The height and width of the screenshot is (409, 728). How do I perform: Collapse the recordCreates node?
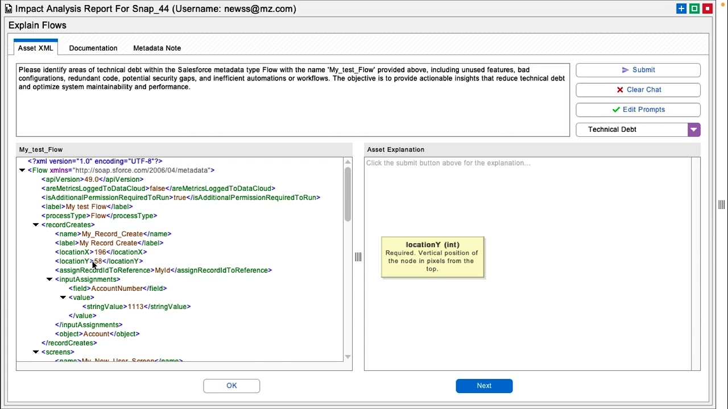(36, 225)
